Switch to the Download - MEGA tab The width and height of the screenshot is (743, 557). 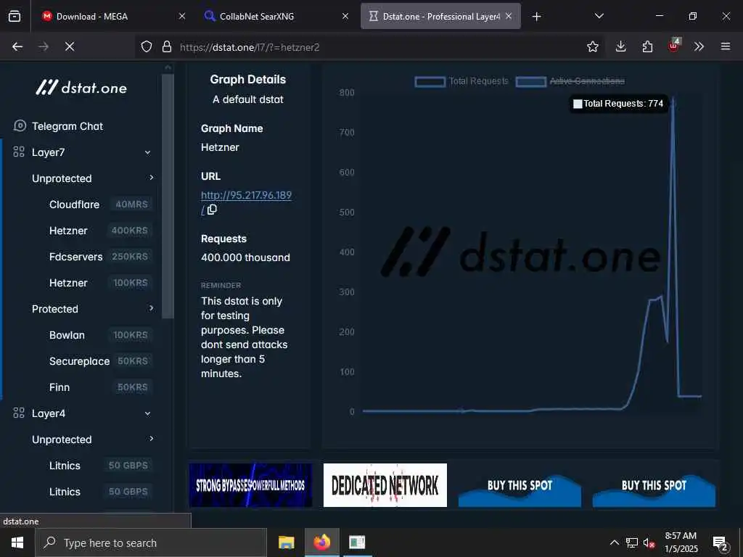click(111, 16)
